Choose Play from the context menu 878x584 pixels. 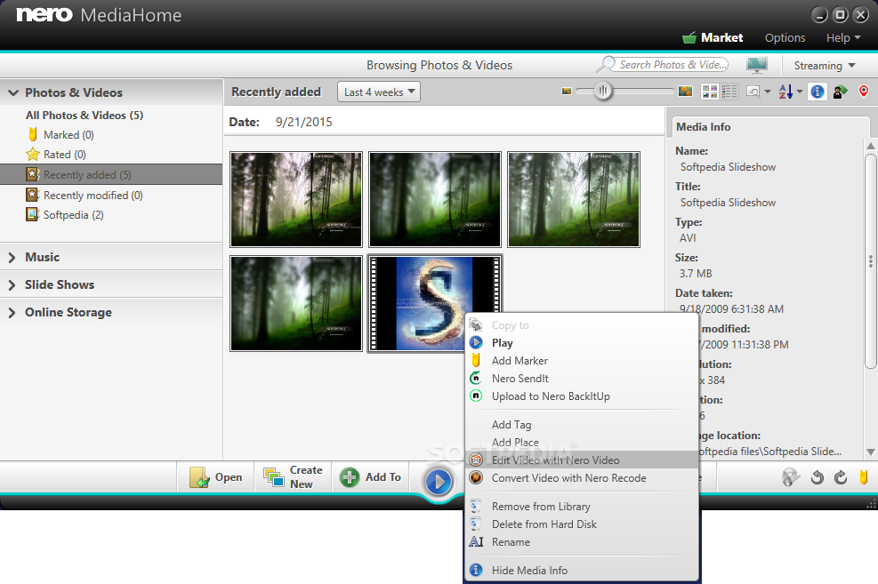583,343
